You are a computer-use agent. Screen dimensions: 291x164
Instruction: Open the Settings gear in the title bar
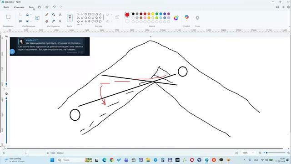pyautogui.click(x=289, y=7)
